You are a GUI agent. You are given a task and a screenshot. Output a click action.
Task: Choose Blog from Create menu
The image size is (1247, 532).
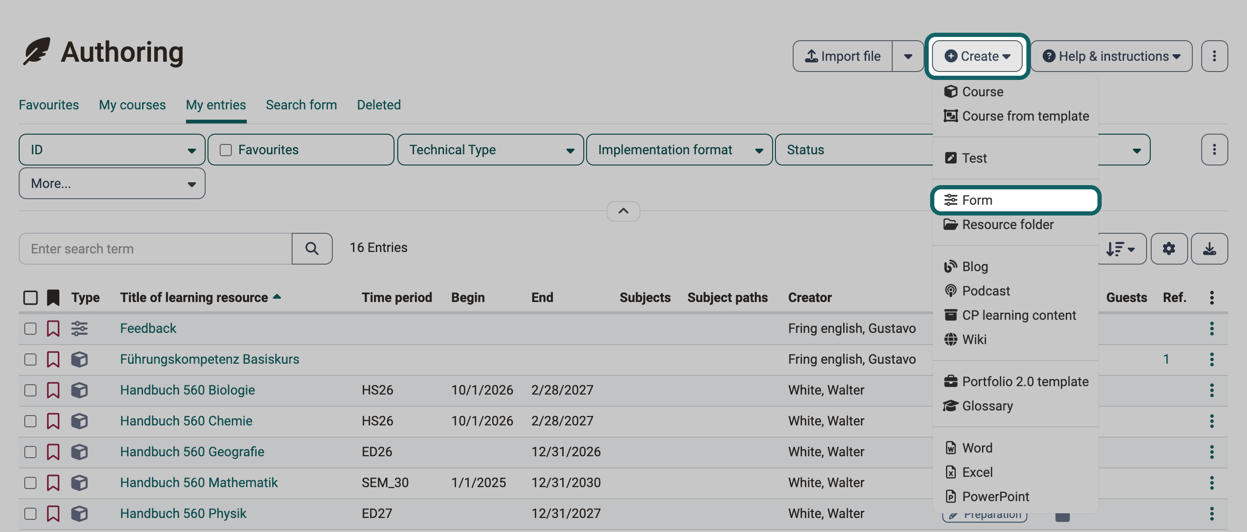click(1015, 266)
